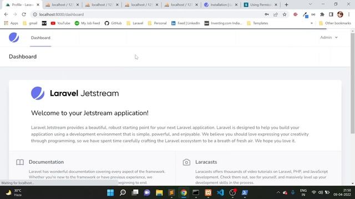Screen dimensions: 355x199
Task: Open the Chrome profile avatar
Action: point(340,14)
